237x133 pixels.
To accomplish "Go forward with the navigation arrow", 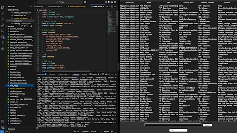I will tap(35, 2).
